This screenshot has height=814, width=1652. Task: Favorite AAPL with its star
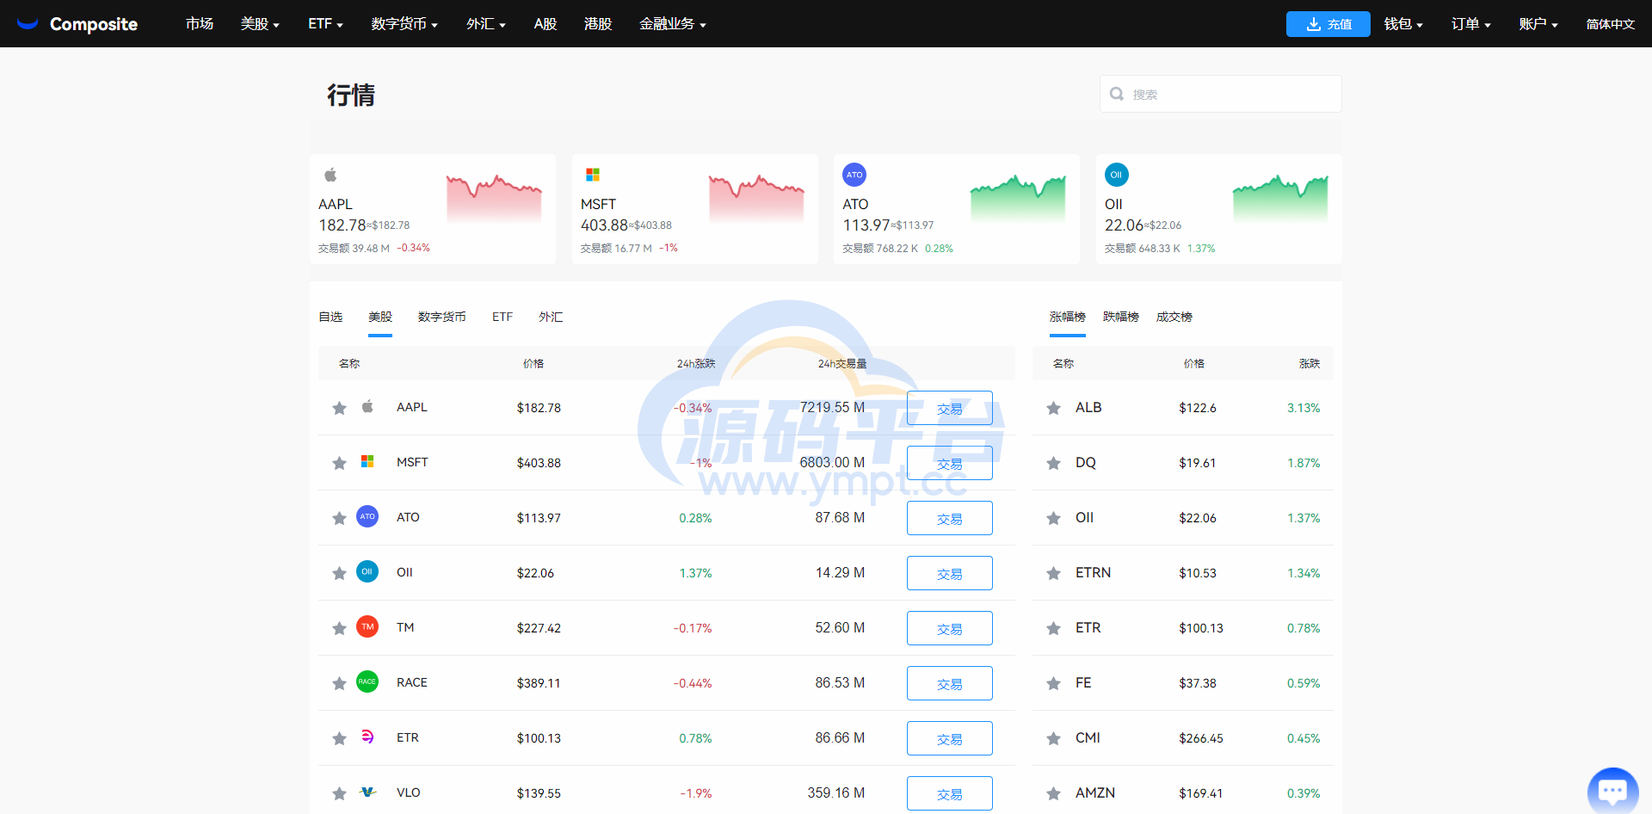339,408
